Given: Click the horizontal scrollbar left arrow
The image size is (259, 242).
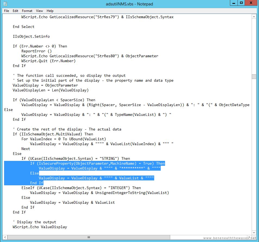Looking at the screenshot, I should point(5,237).
